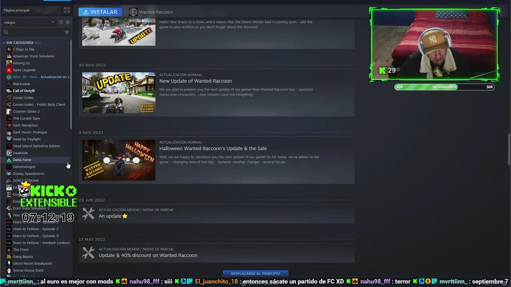The image size is (511, 287).
Task: Open 'Halloween Wanted Raccoon's Update & the Sale'
Action: click(x=213, y=148)
